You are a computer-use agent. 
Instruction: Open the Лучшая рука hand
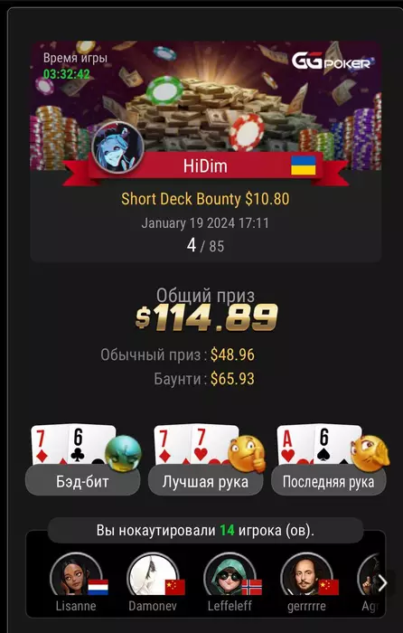click(206, 481)
